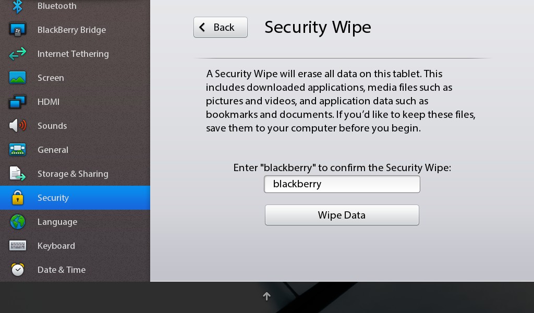Select the Storage & Sharing document icon

coord(17,174)
